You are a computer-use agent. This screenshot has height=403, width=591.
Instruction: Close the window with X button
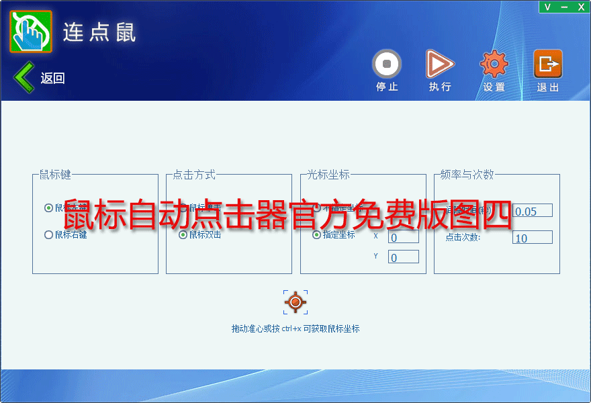coord(581,7)
